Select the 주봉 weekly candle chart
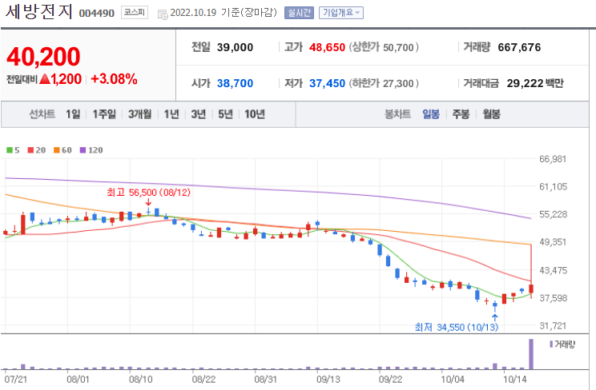The height and width of the screenshot is (390, 596). tap(461, 113)
